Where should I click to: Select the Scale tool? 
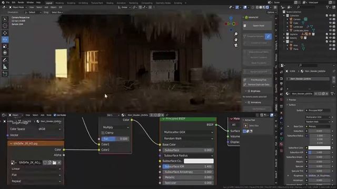pyautogui.click(x=5, y=46)
